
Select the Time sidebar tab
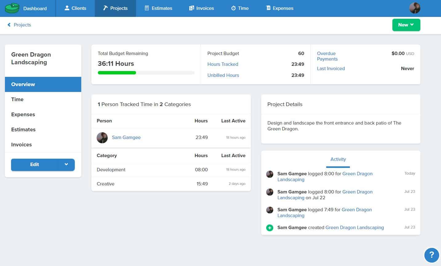(x=43, y=99)
